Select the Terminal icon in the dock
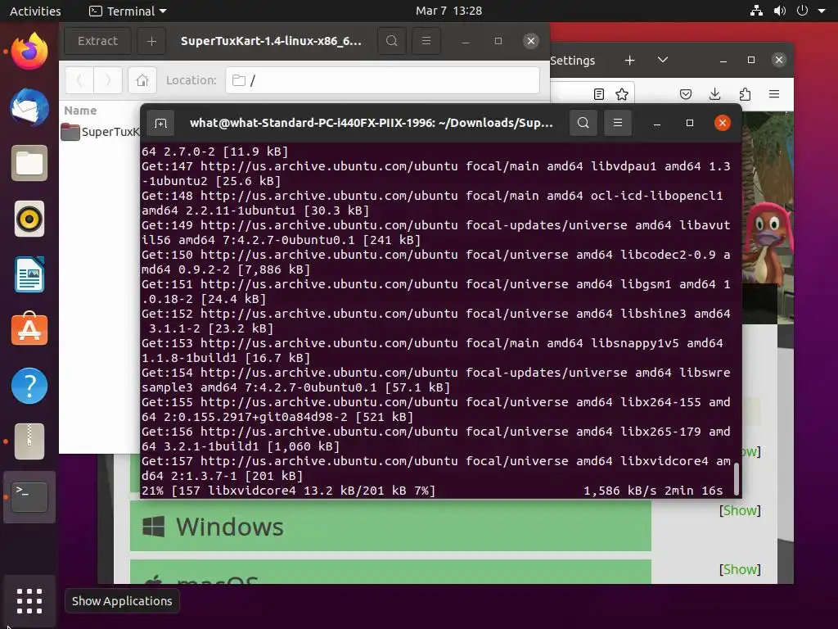The height and width of the screenshot is (629, 838). (29, 497)
